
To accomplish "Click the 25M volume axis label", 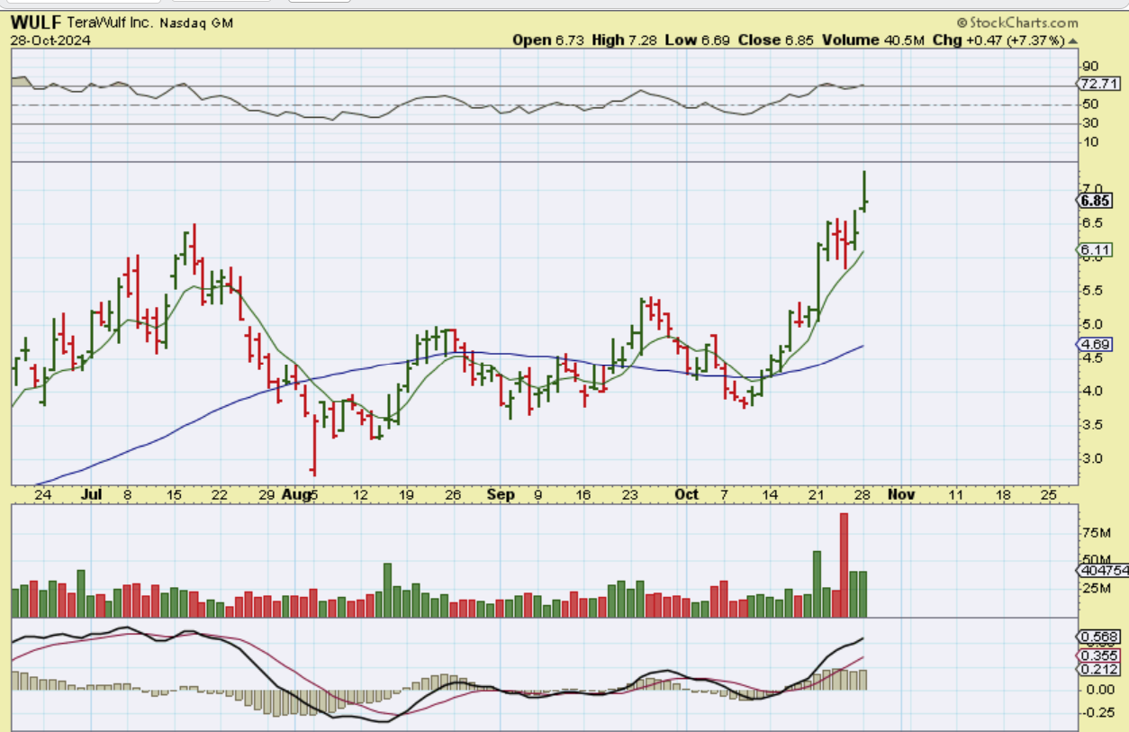I will 1095,589.
